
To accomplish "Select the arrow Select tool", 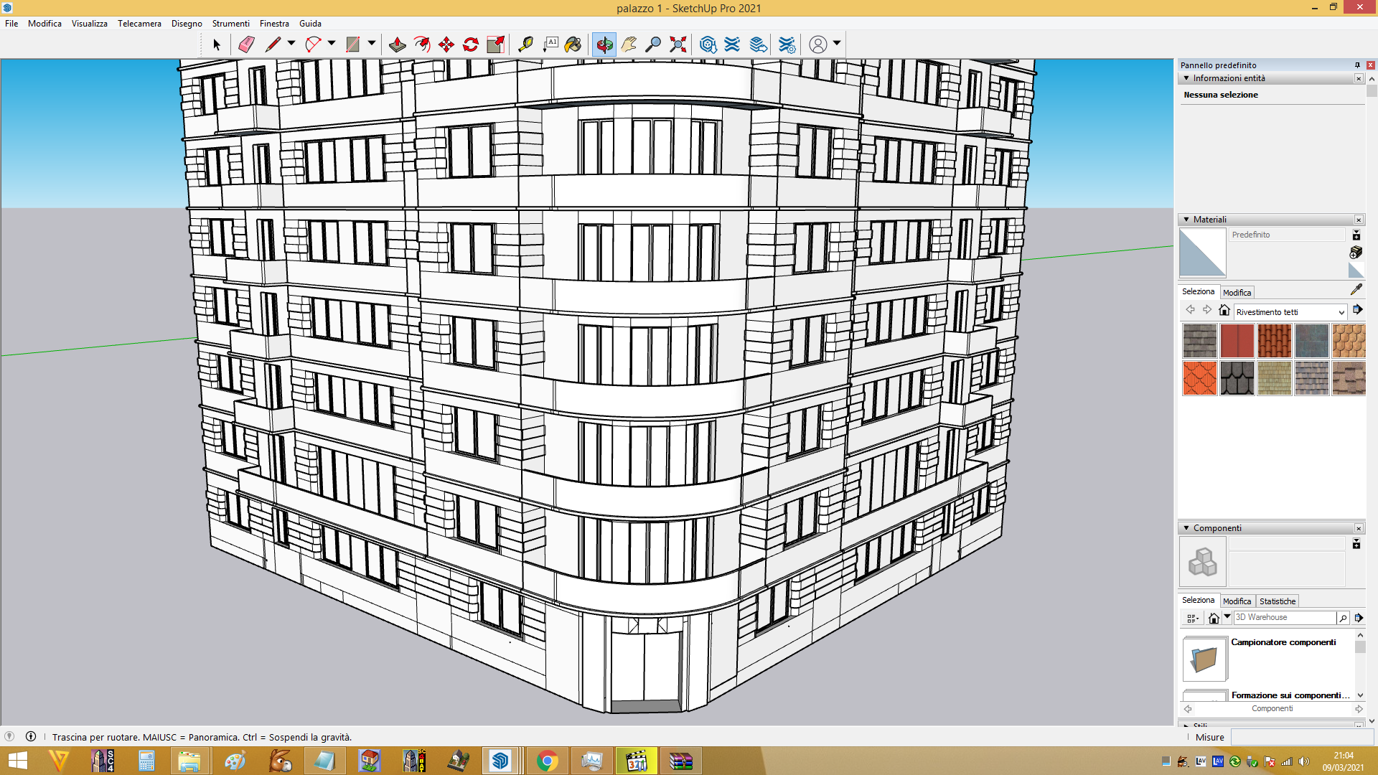I will click(x=217, y=44).
